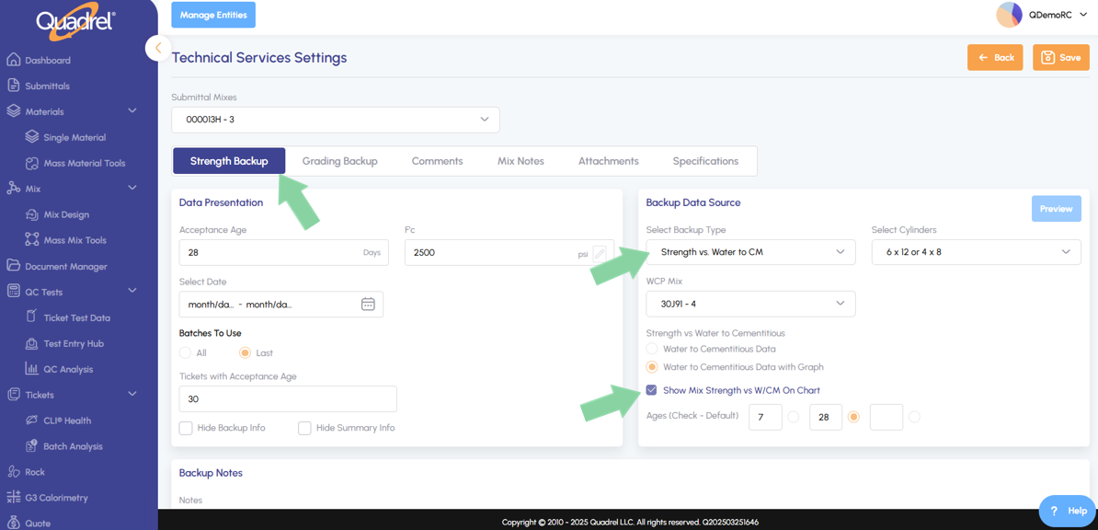
Task: Click the Preview button
Action: point(1056,209)
